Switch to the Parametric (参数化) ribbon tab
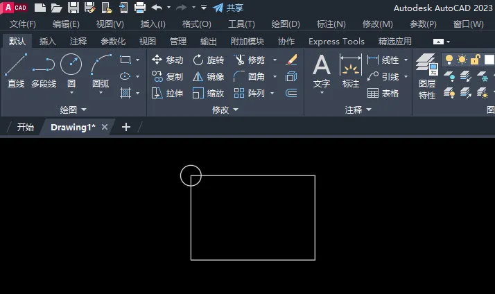This screenshot has height=294, width=495. click(x=113, y=42)
